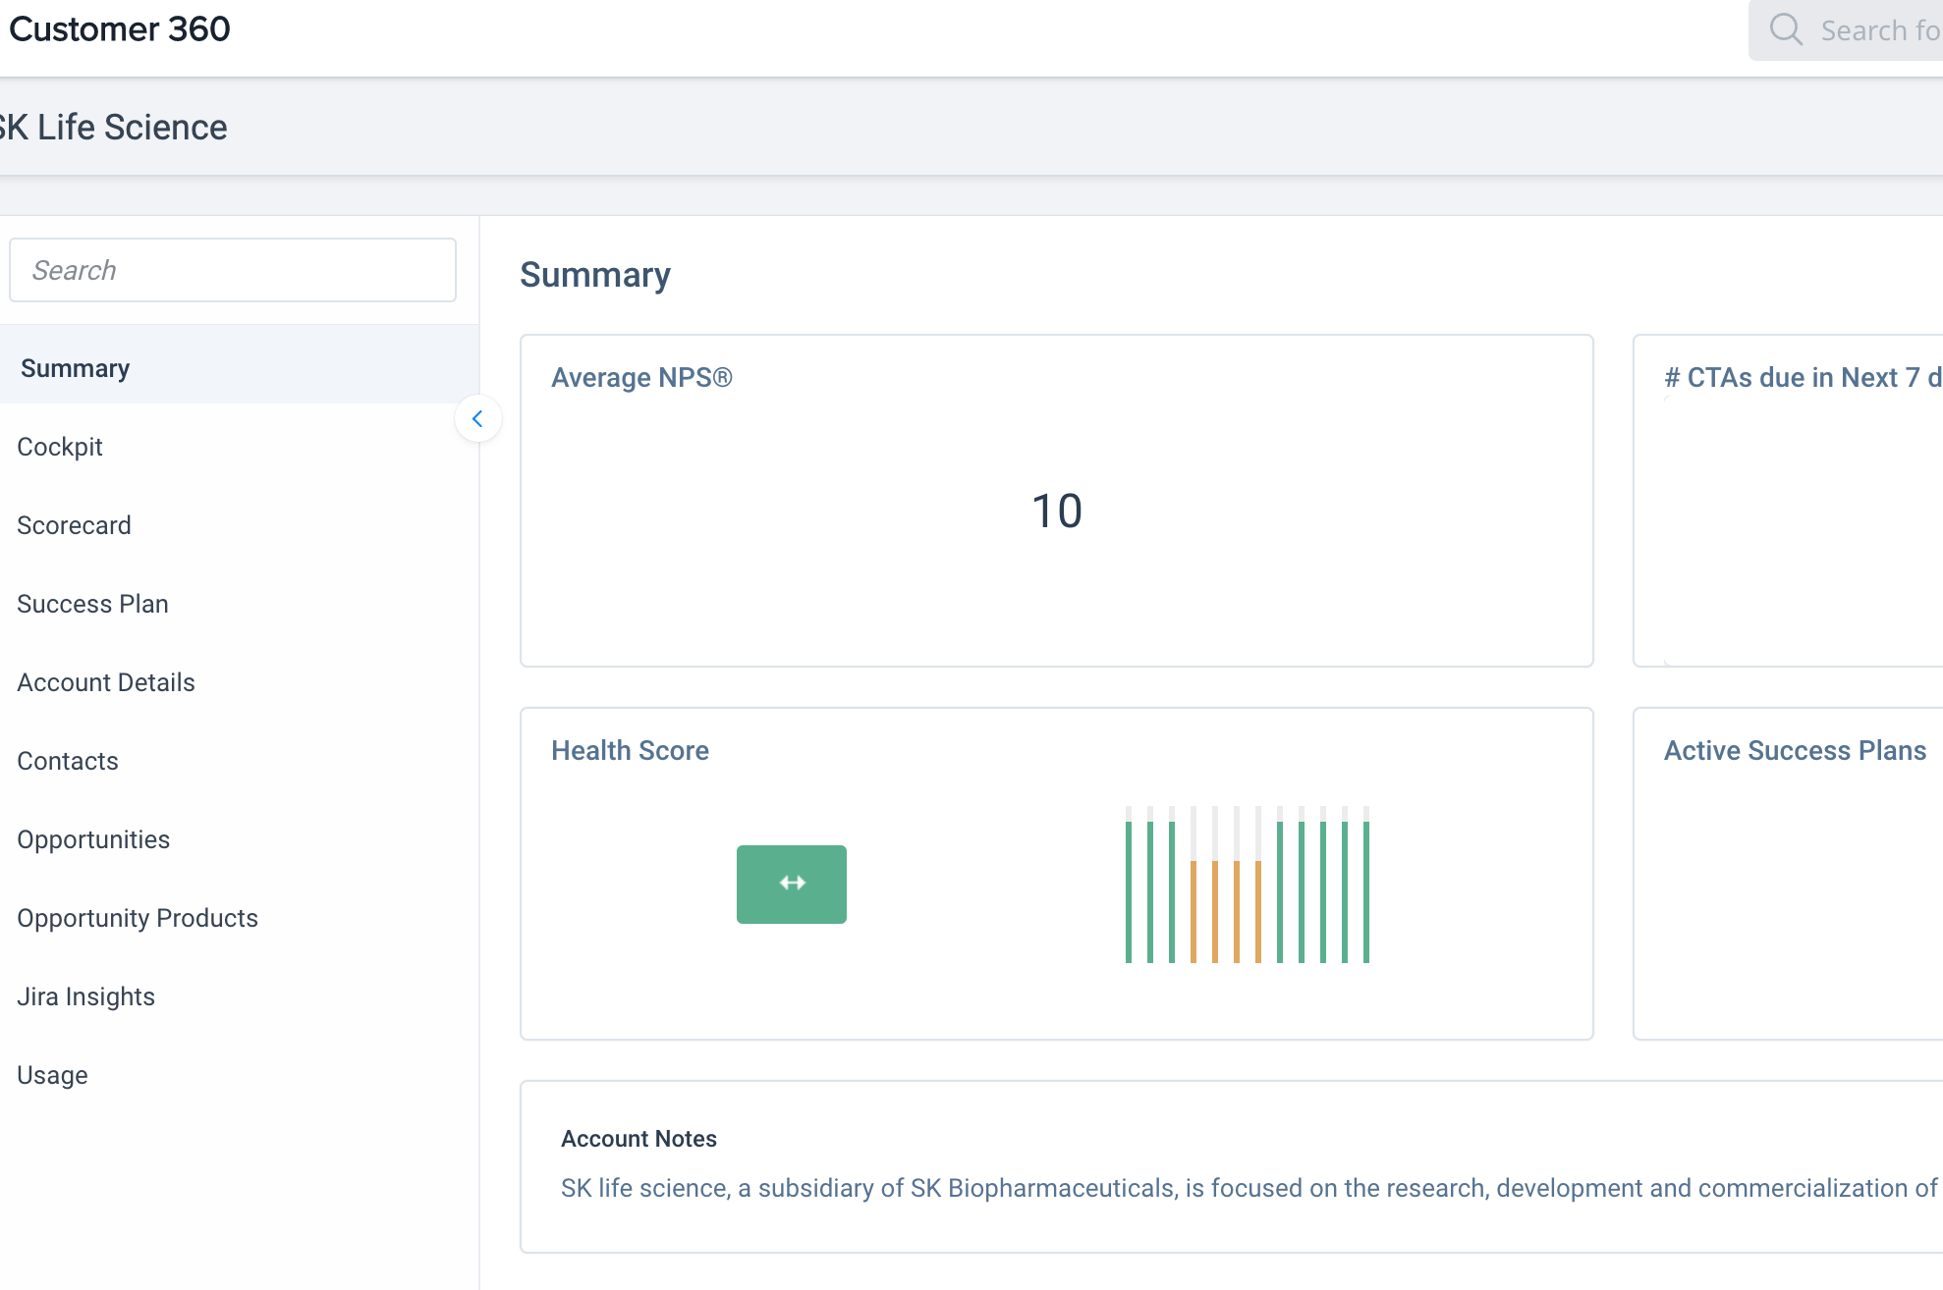Click the green health score trend icon
The width and height of the screenshot is (1943, 1290).
792,884
